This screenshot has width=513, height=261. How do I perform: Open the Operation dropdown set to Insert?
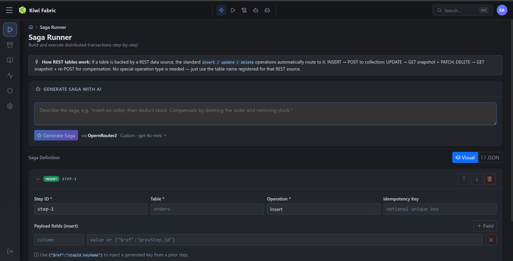[x=324, y=209]
